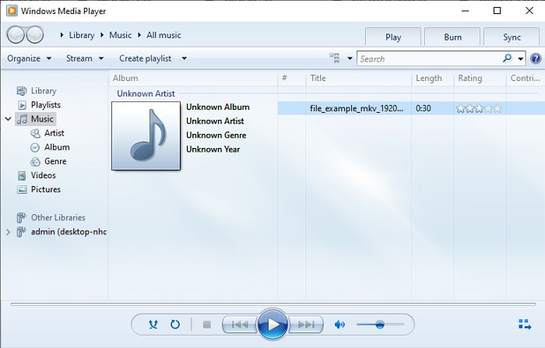The width and height of the screenshot is (545, 348).
Task: Switch to the Sync tab
Action: [512, 37]
